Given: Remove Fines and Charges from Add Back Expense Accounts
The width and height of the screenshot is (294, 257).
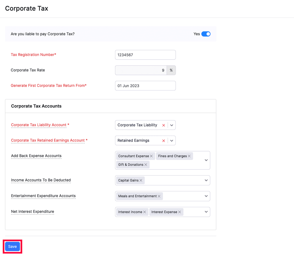Looking at the screenshot, I should point(190,156).
